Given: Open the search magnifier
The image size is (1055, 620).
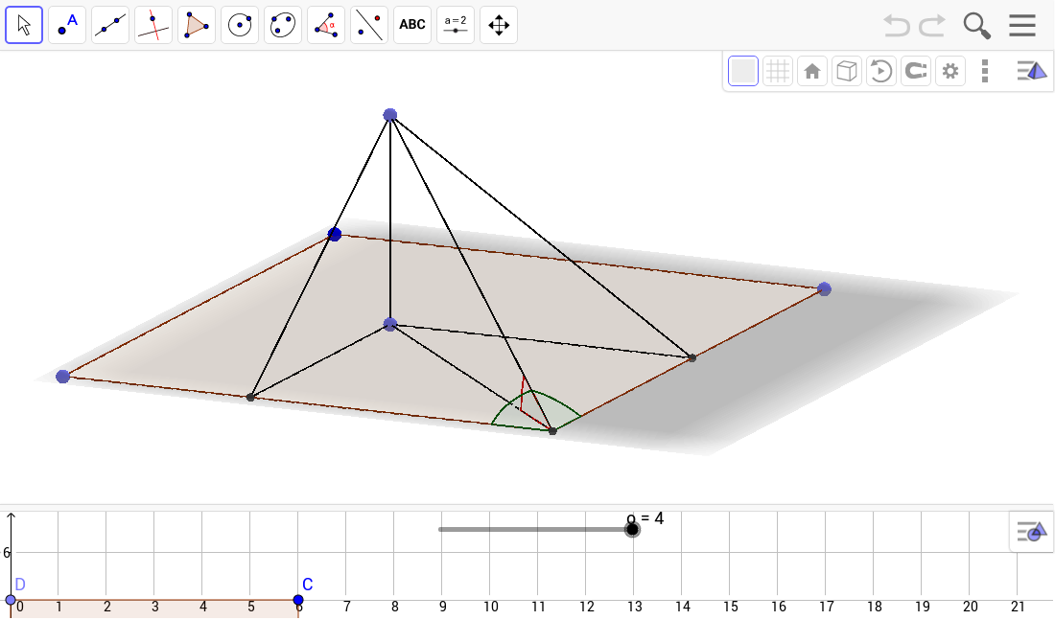Looking at the screenshot, I should [x=976, y=26].
